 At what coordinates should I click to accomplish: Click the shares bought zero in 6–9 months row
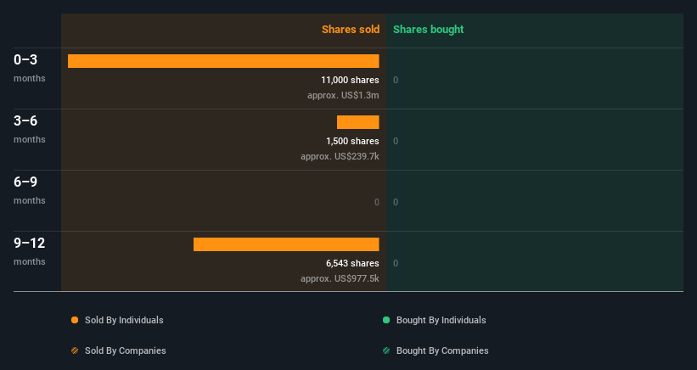396,202
